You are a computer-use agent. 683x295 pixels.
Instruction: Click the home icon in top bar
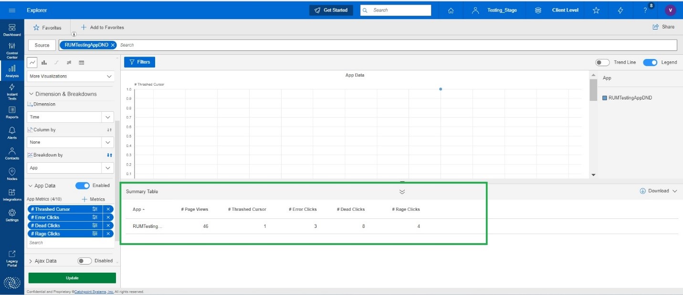451,10
